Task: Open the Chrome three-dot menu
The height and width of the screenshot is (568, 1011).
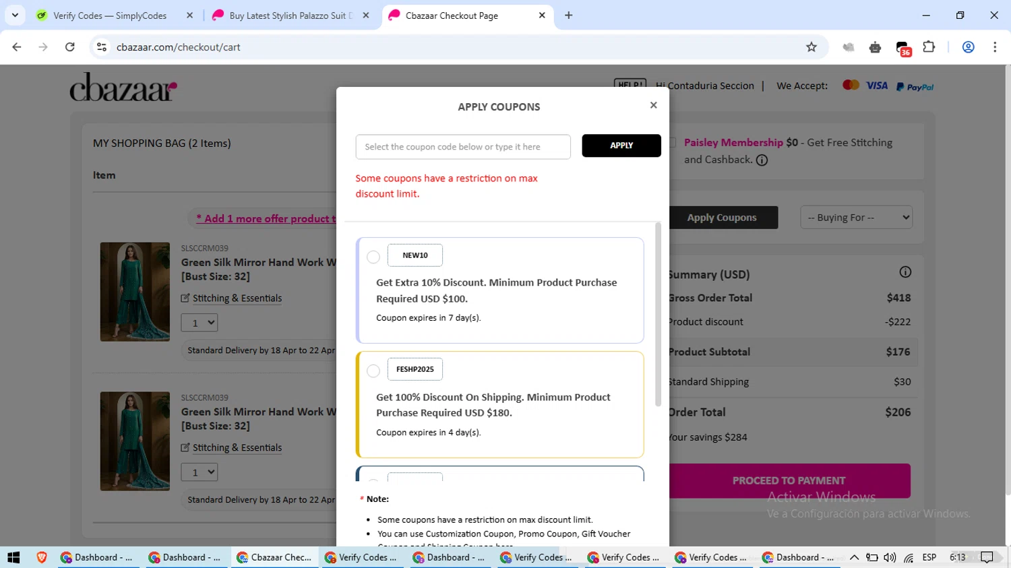Action: [x=995, y=47]
